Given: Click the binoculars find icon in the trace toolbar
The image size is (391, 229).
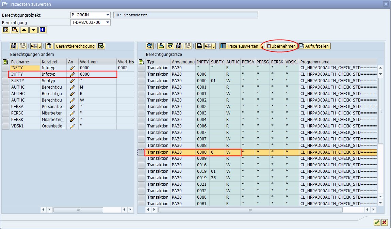Looking at the screenshot, I should point(179,46).
